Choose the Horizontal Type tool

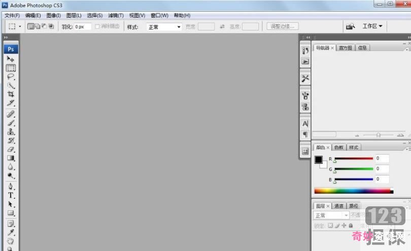click(11, 195)
